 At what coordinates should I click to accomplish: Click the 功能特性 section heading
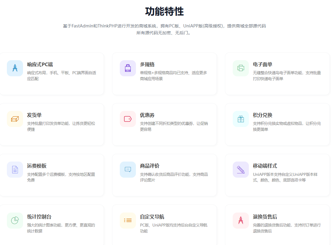pyautogui.click(x=164, y=12)
